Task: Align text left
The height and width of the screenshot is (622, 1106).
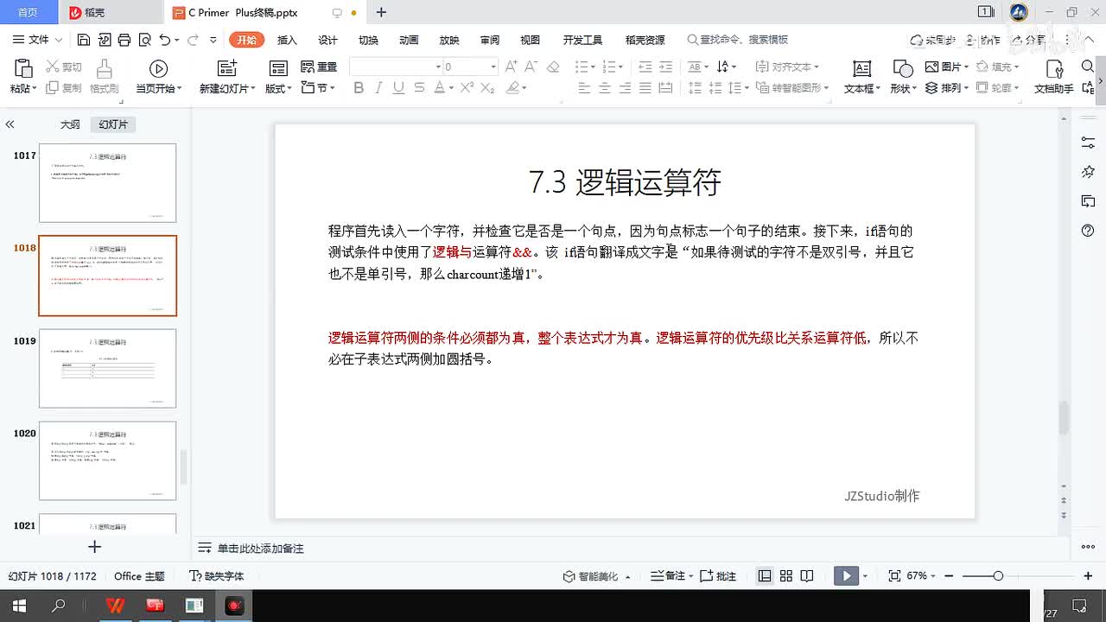Action: pos(584,88)
